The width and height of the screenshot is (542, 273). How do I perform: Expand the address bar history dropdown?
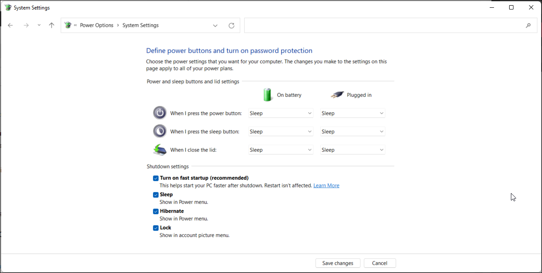[215, 25]
